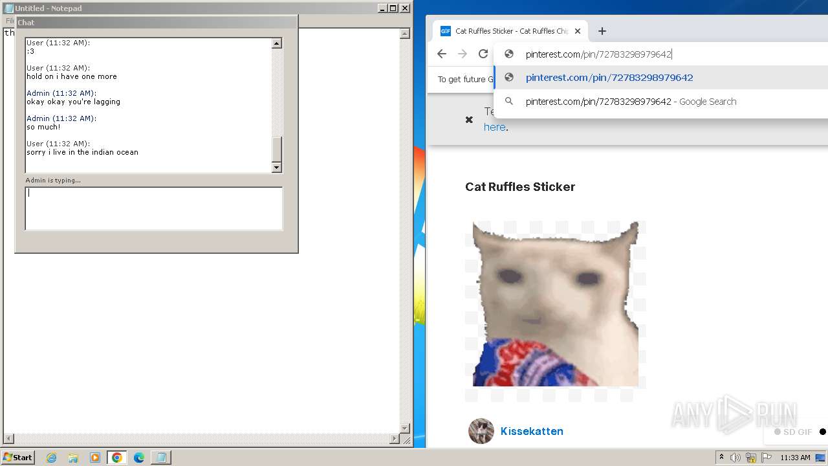Click the message 'sorry i live in the indian ocean'

[82, 152]
